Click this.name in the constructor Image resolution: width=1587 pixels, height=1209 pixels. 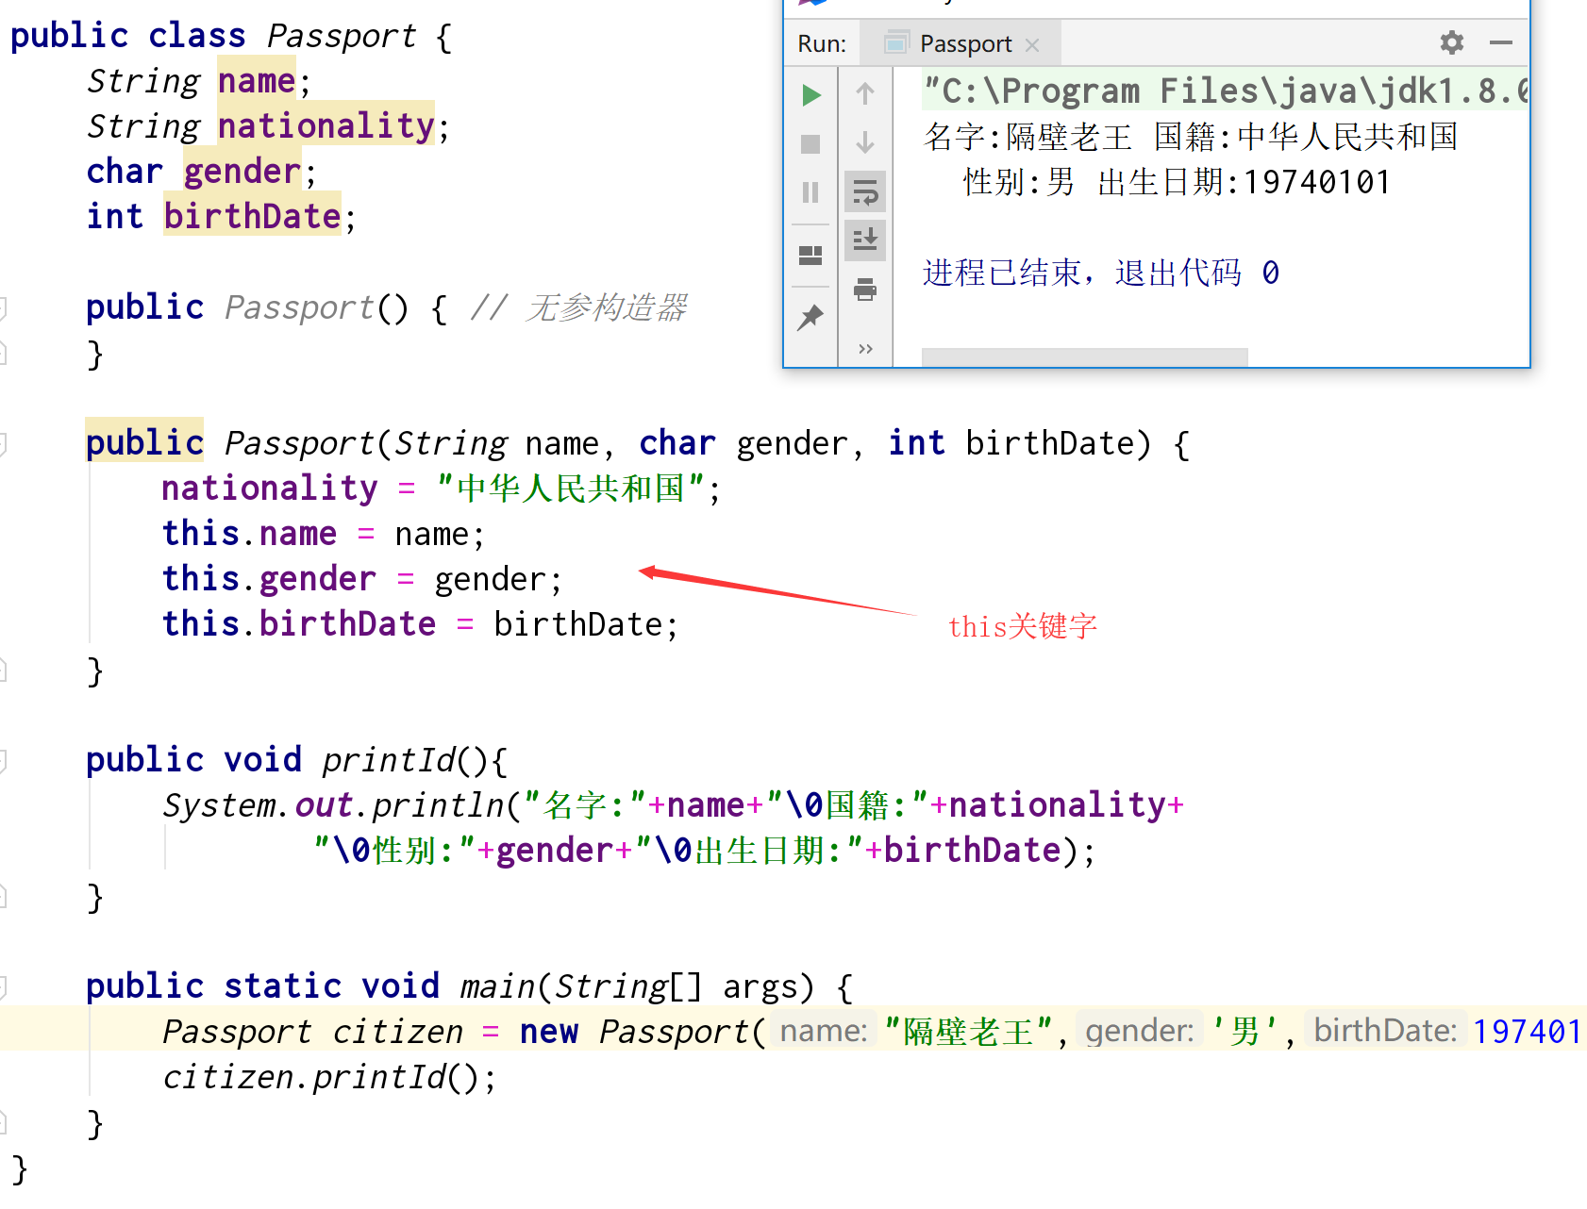pyautogui.click(x=249, y=534)
